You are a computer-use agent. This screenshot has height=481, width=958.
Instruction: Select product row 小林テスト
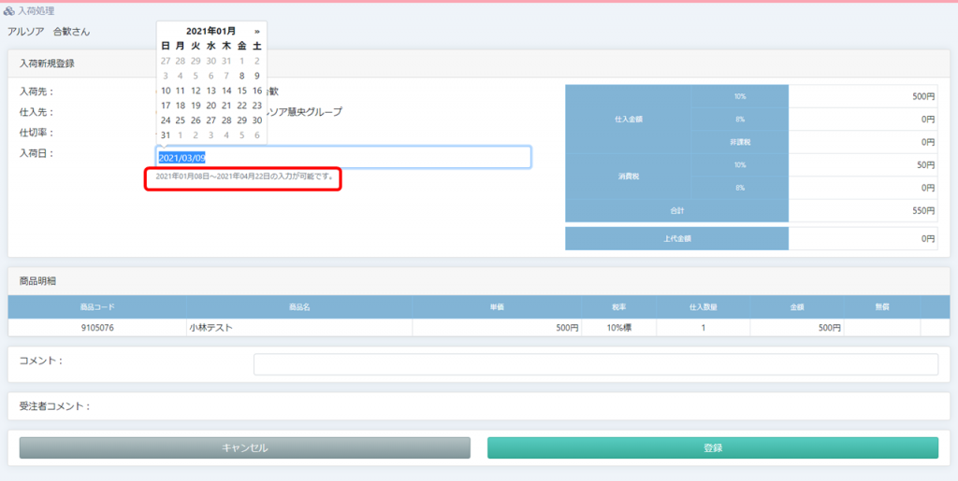click(299, 328)
